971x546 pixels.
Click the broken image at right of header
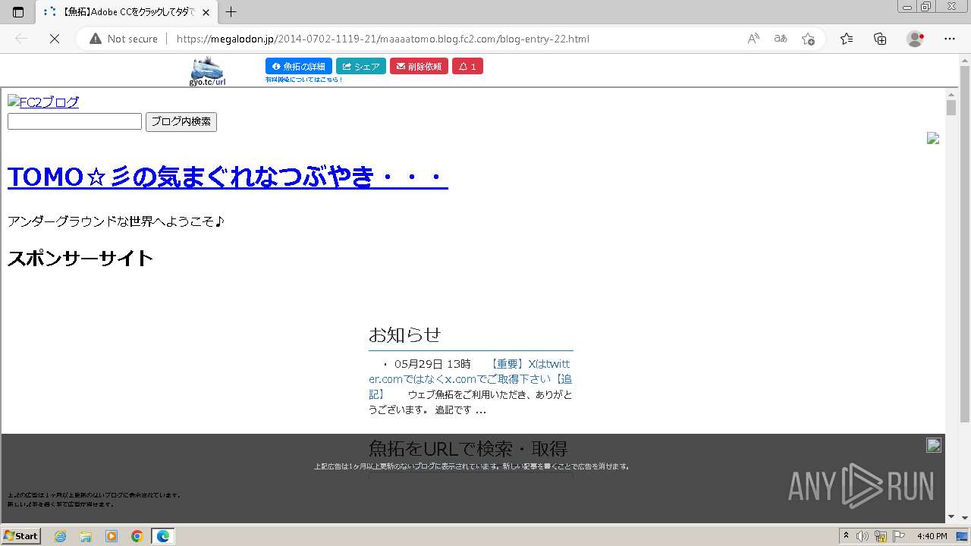pyautogui.click(x=933, y=138)
